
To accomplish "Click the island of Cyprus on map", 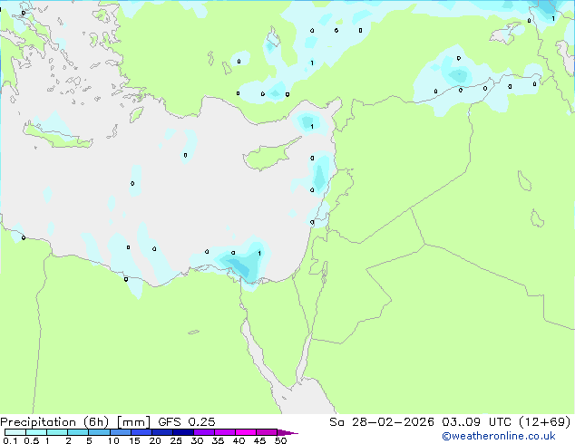I will 268,156.
